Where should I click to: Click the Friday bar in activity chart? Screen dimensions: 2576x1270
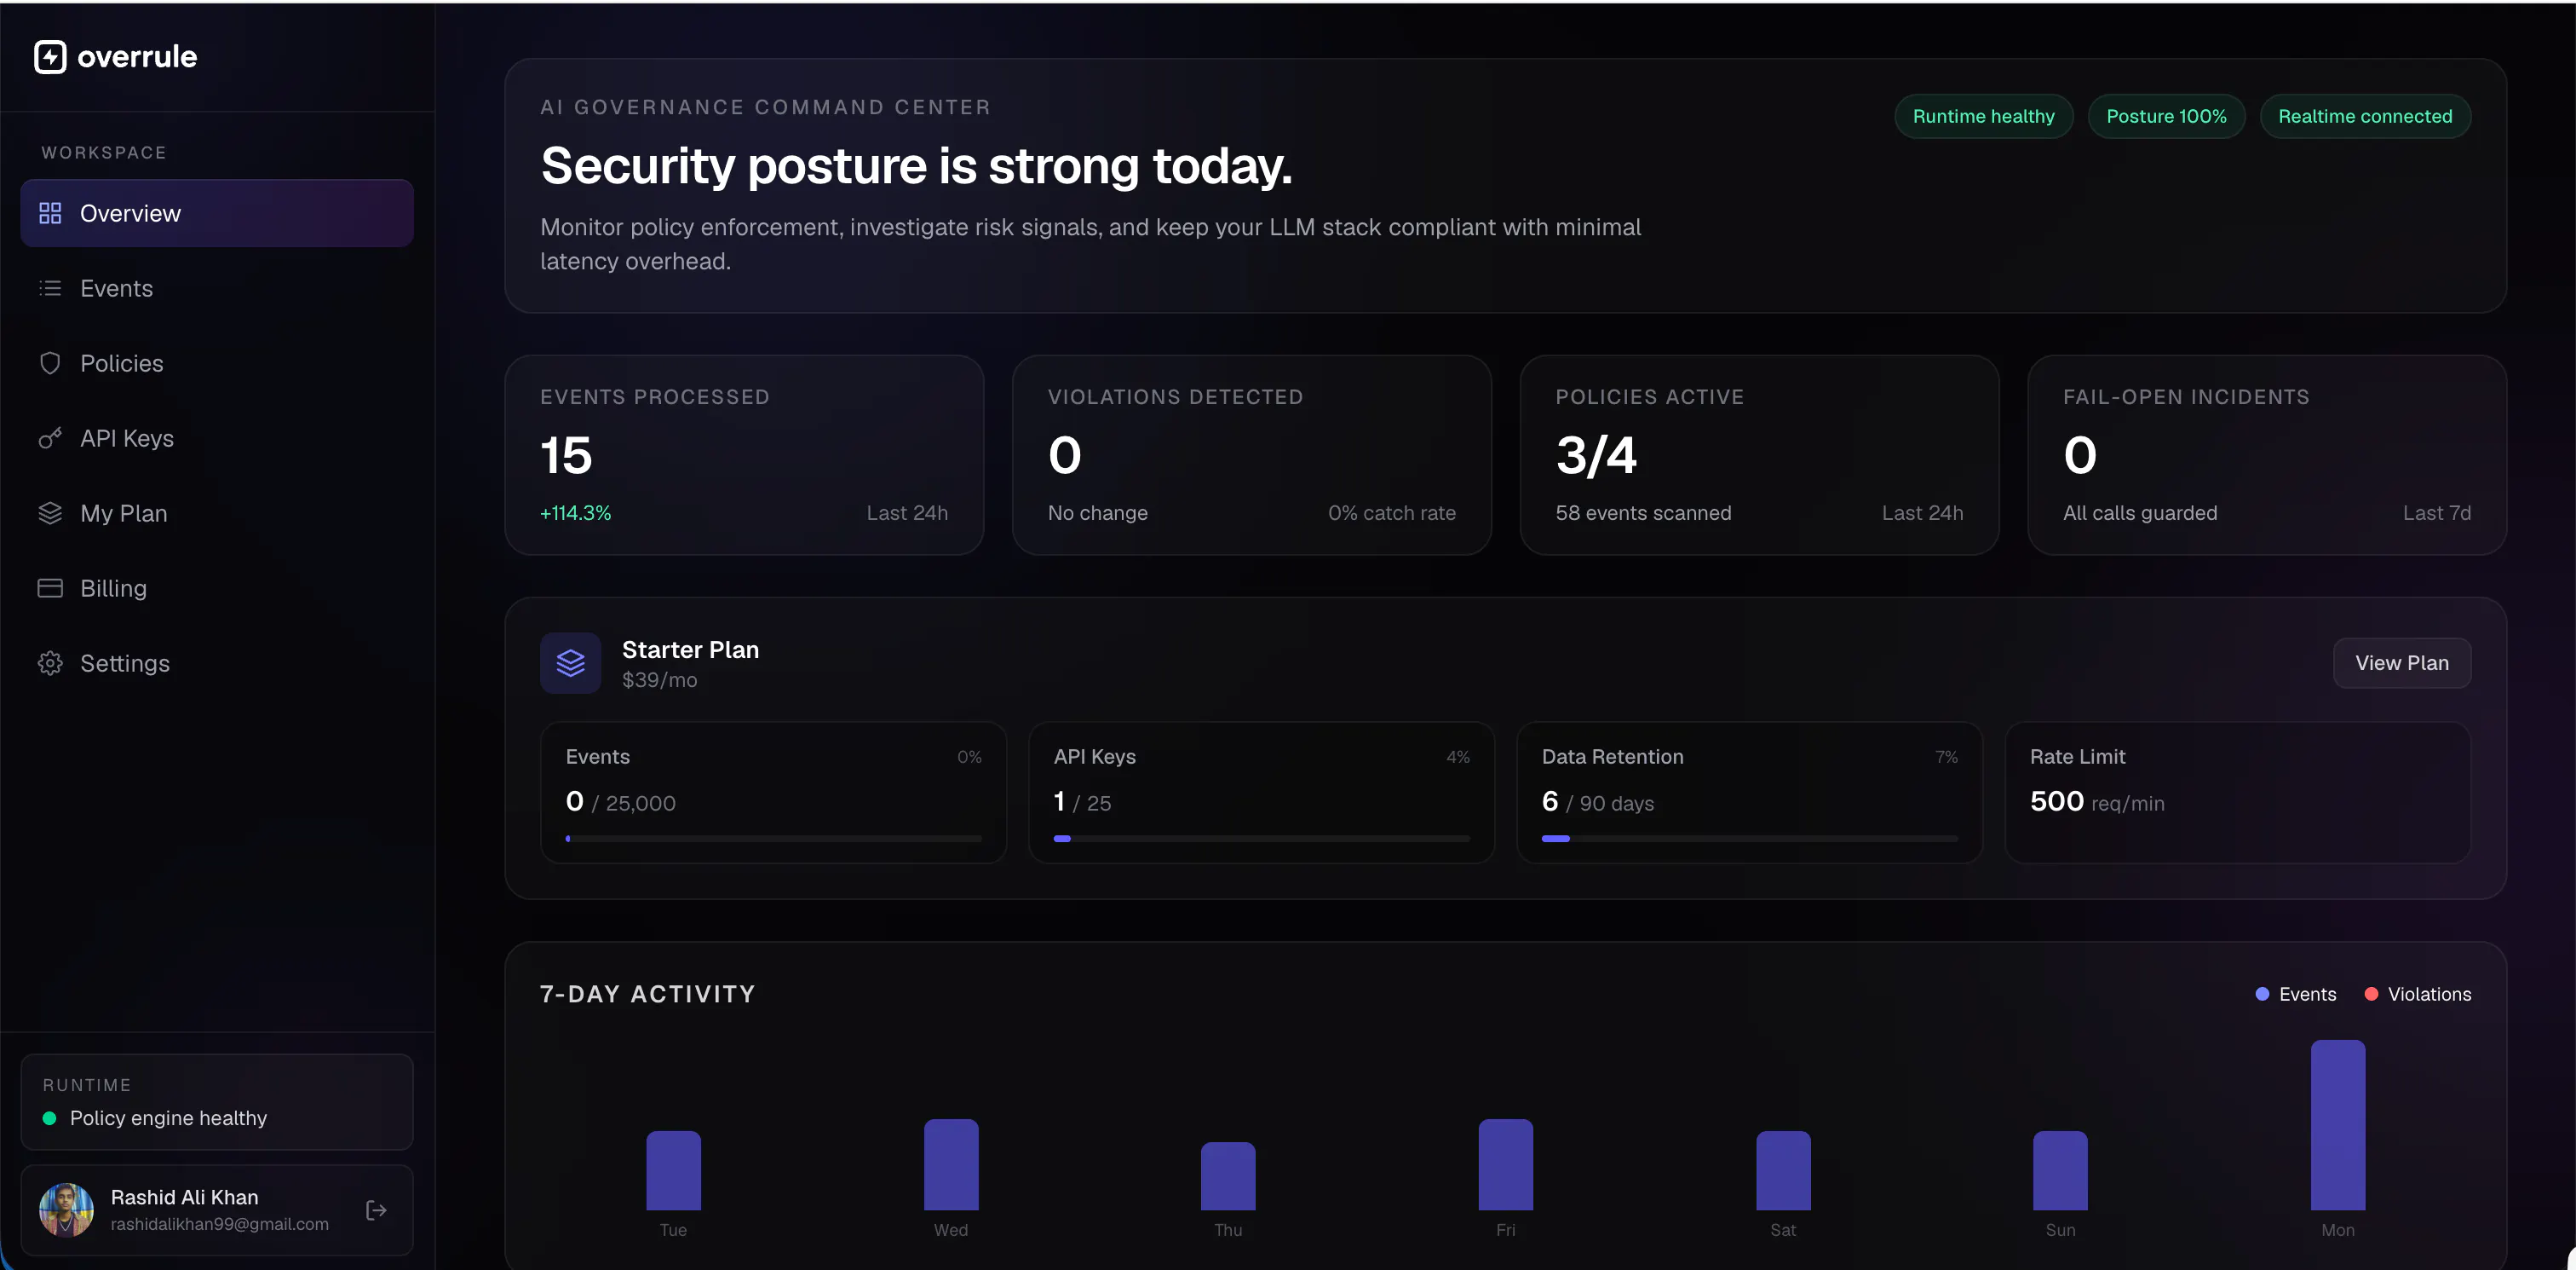tap(1505, 1165)
